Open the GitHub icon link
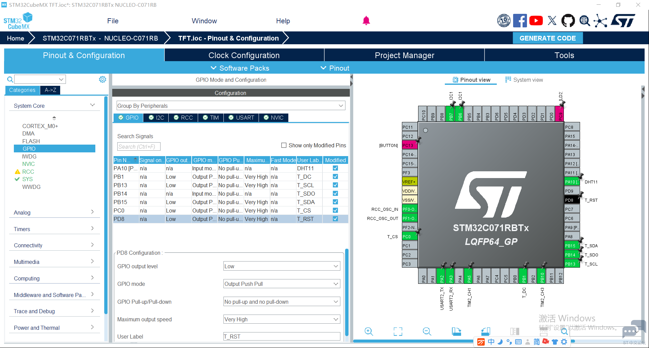Screen dimensions: 649x348 click(568, 21)
